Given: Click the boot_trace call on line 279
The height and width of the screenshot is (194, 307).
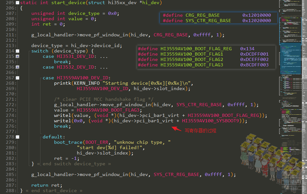Looking at the screenshot, I should [x=68, y=142].
